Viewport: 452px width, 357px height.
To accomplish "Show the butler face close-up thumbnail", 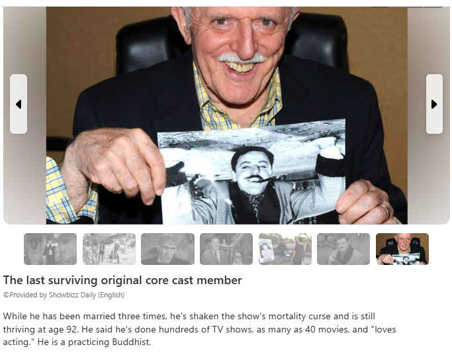I will coord(168,249).
